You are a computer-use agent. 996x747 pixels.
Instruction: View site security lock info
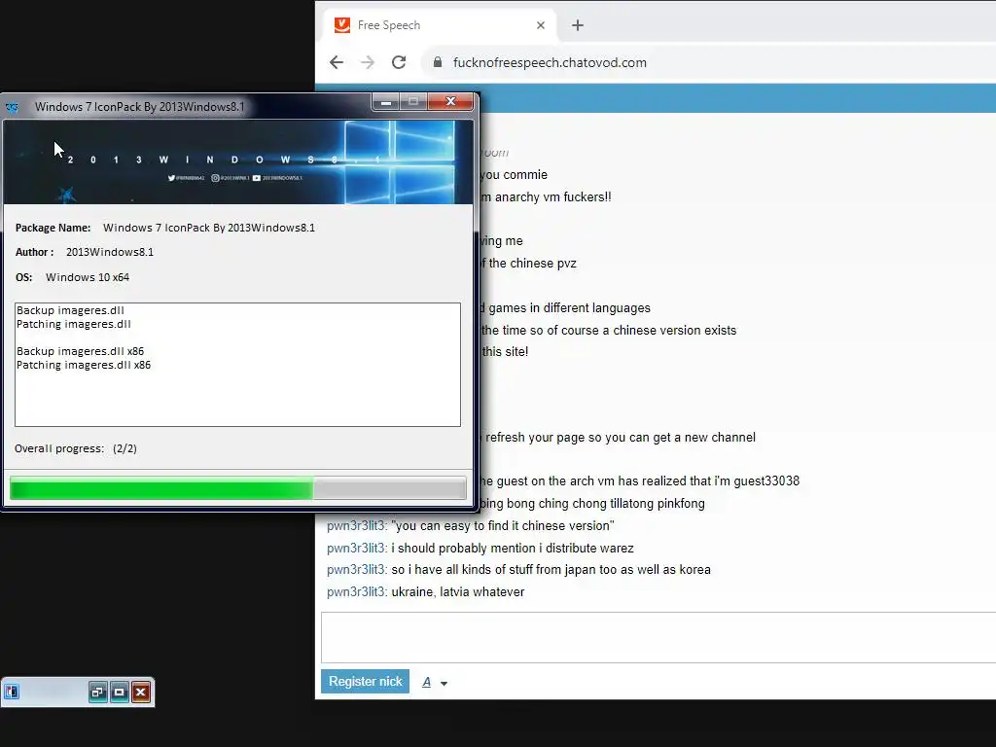point(437,62)
